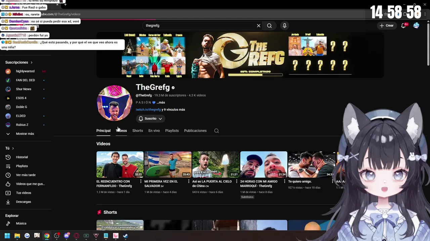430x241 pixels.
Task: Open the Publicaciones tab
Action: 195,131
